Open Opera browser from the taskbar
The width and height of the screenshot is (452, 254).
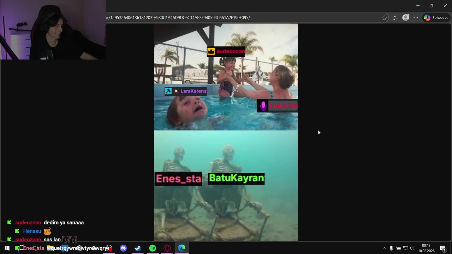(x=167, y=248)
